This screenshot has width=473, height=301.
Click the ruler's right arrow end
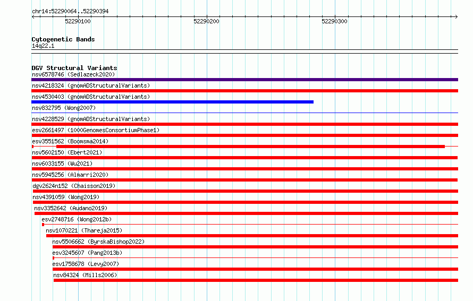click(x=457, y=17)
